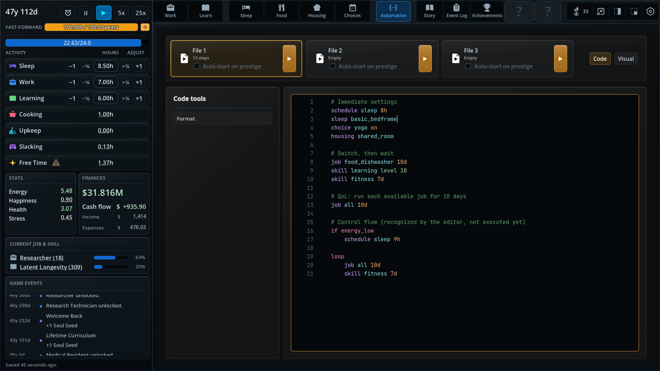Click the Researcher (18) job link
Image resolution: width=660 pixels, height=371 pixels.
click(42, 258)
